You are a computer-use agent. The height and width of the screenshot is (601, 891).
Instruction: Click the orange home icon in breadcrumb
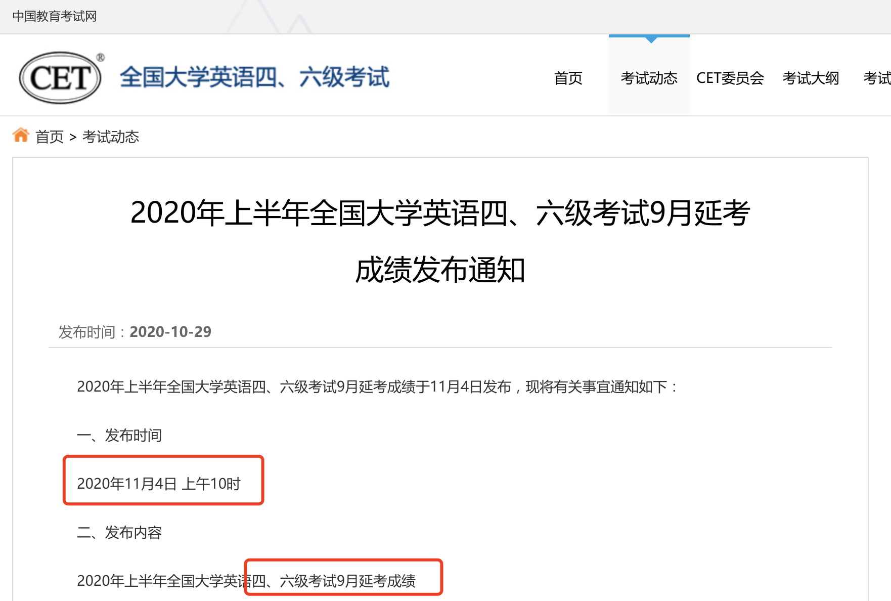tap(21, 136)
